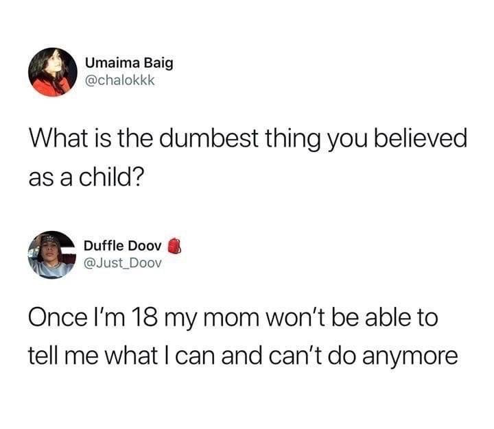Open the Duffle Doov display name
494x429 pixels.
point(123,246)
